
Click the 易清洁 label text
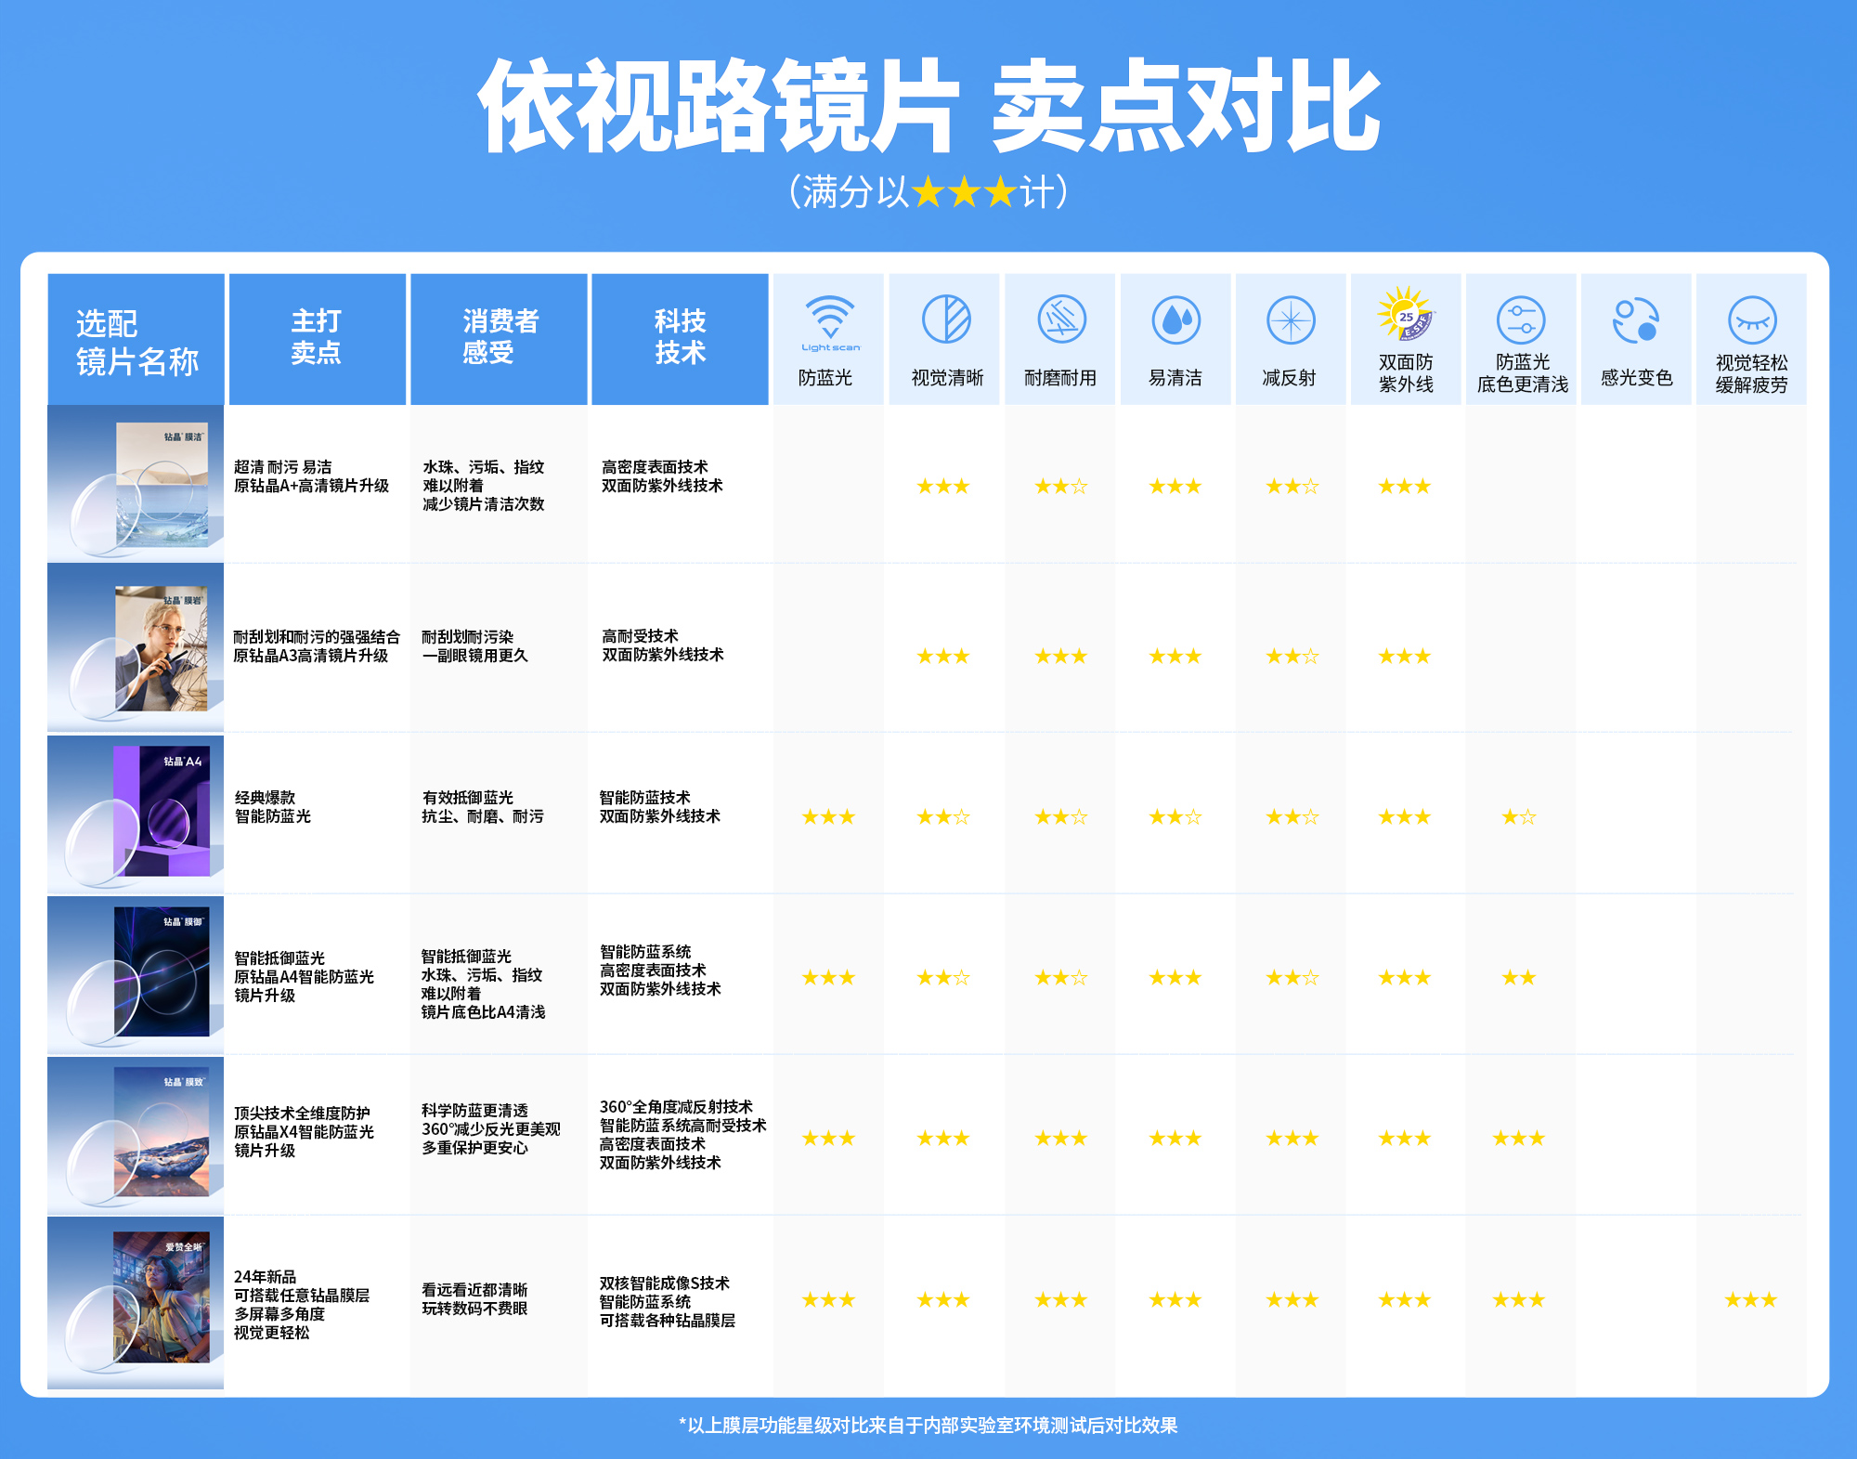point(1175,378)
